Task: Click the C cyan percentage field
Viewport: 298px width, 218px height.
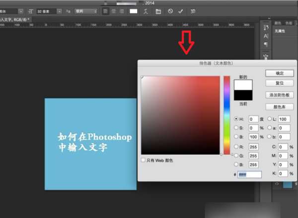Action: pyautogui.click(x=283, y=147)
